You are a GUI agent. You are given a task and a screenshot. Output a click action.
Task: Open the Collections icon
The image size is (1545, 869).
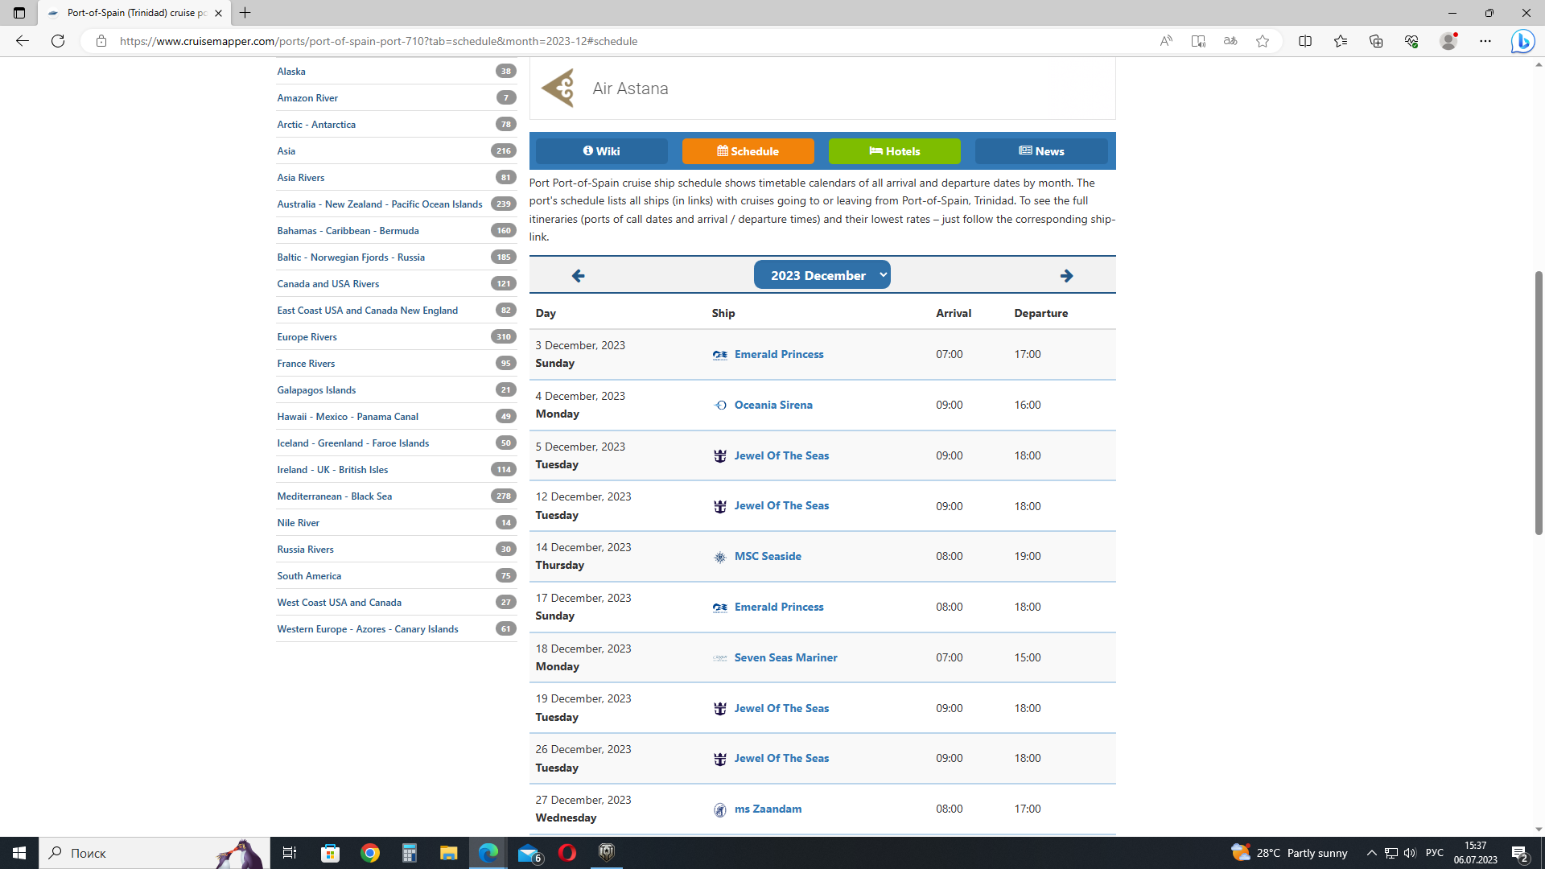click(1376, 41)
